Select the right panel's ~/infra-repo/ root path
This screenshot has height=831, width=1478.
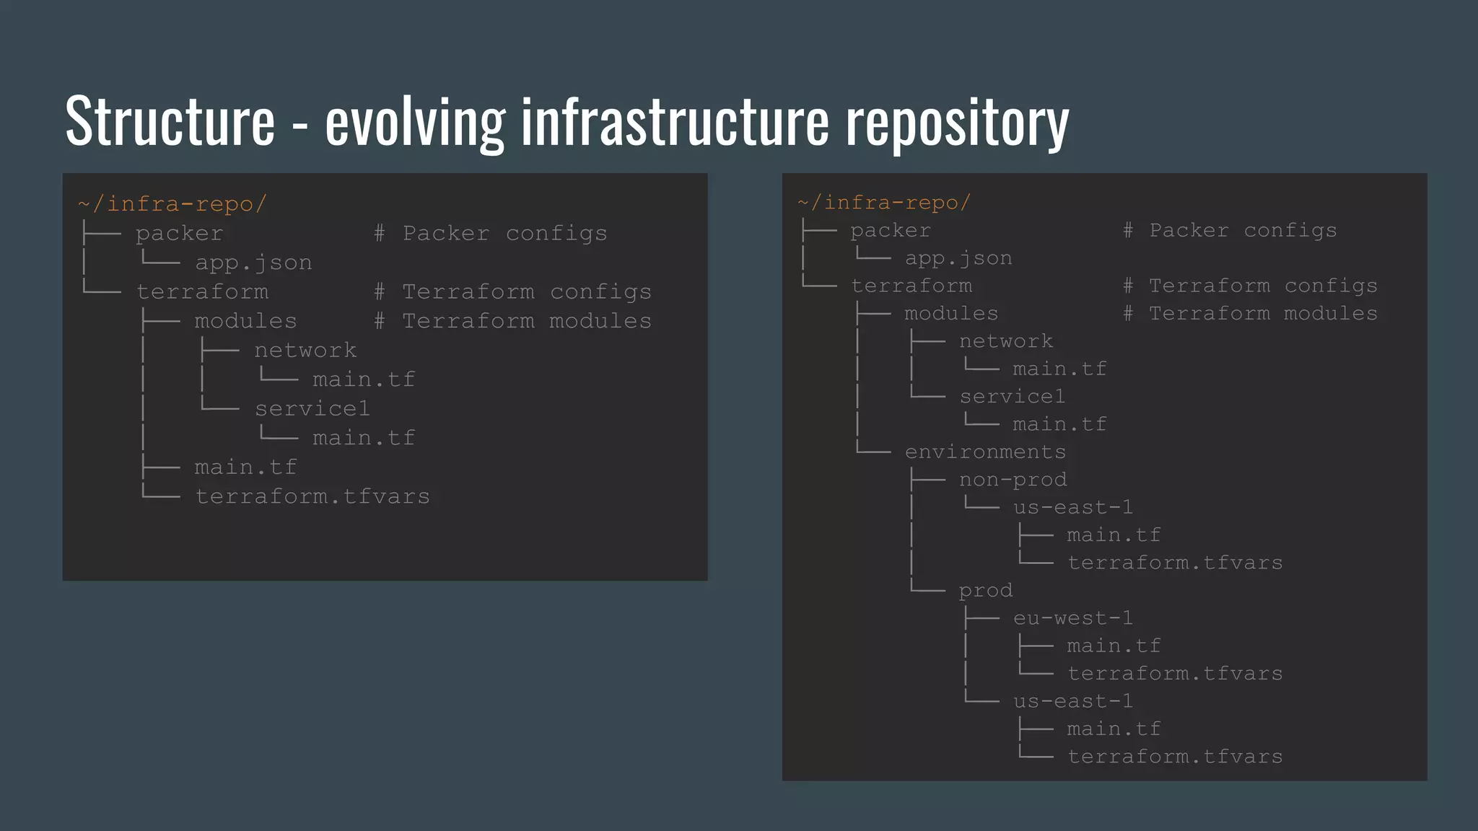[884, 203]
